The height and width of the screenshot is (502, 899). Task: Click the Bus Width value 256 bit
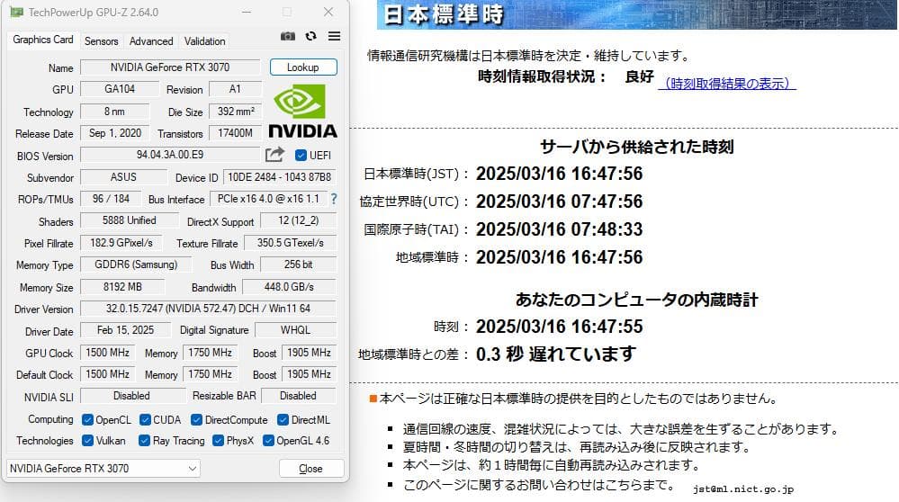(x=298, y=264)
